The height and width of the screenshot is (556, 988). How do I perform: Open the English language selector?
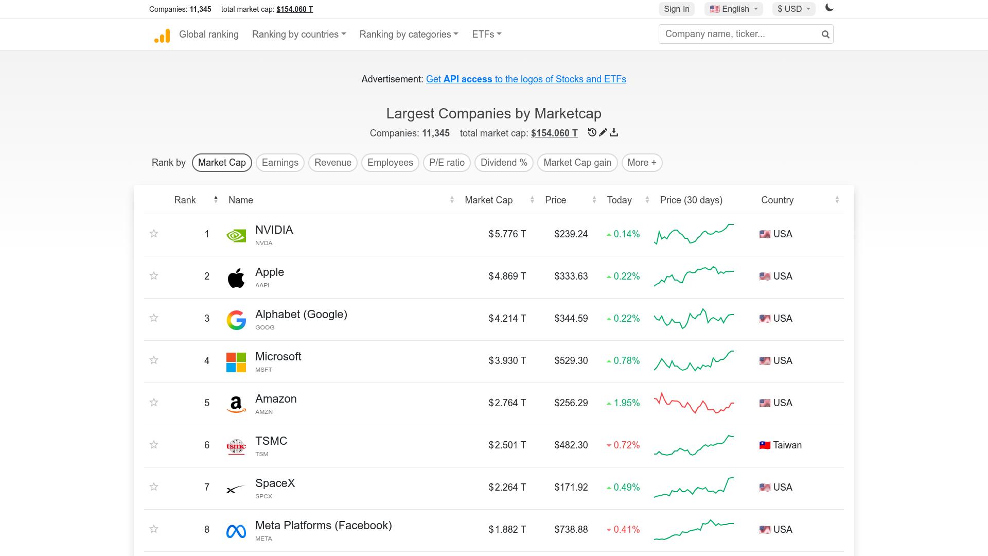[733, 9]
